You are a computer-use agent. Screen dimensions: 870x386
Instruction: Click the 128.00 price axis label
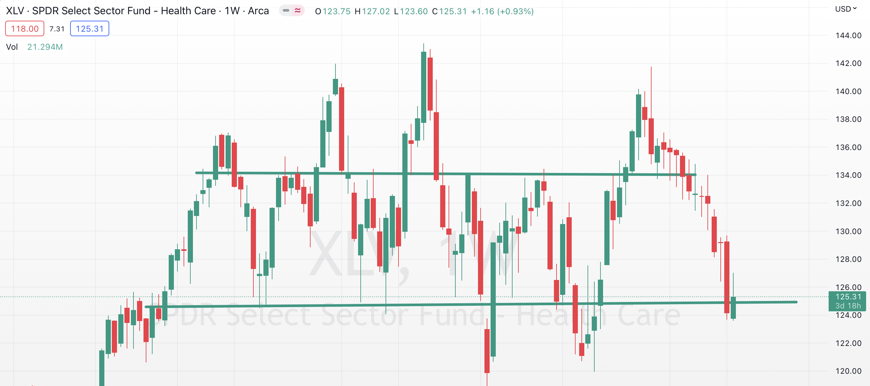coord(848,259)
